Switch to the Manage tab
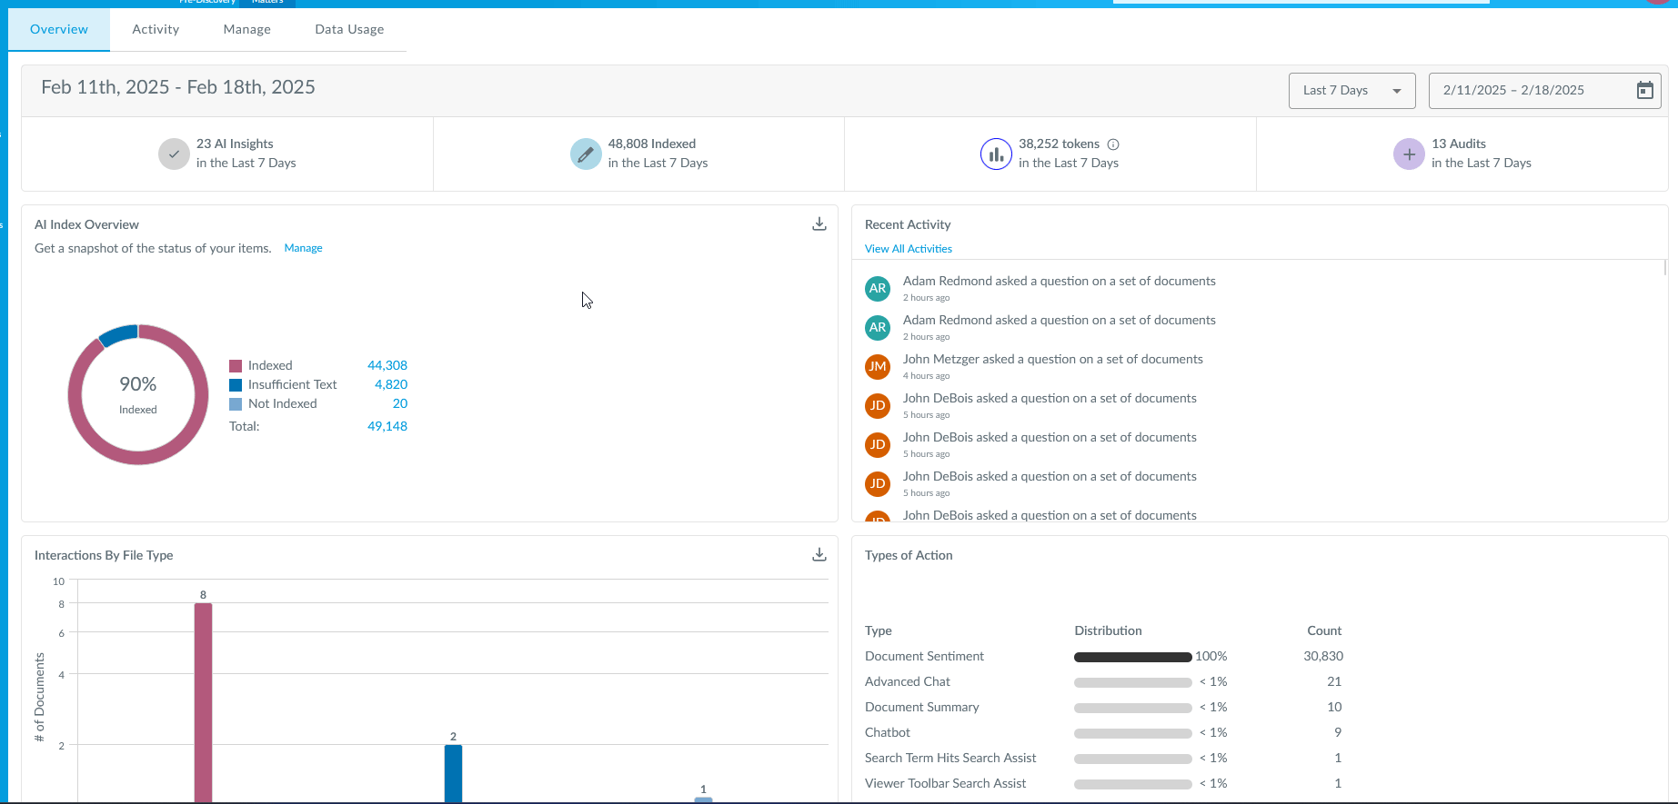 [246, 29]
